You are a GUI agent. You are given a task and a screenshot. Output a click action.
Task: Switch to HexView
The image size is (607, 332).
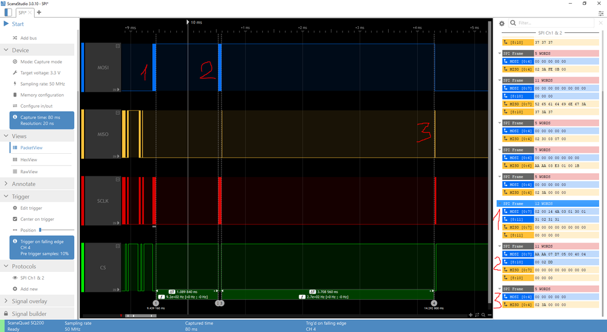(x=29, y=159)
